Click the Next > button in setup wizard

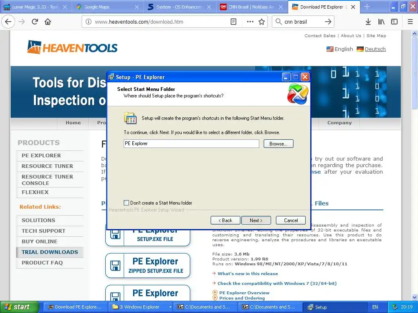click(x=256, y=220)
